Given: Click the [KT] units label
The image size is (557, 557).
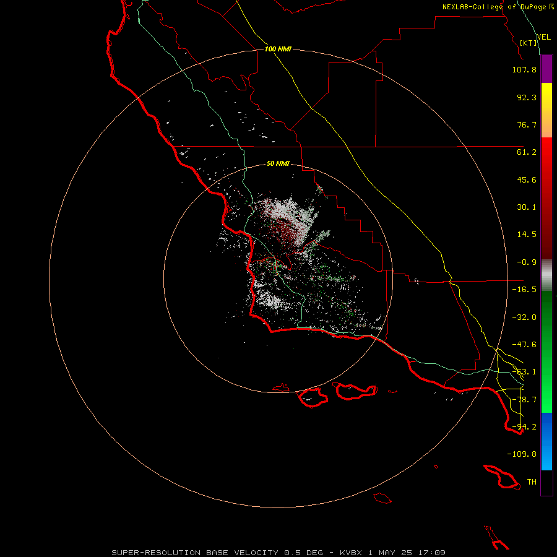Looking at the screenshot, I should [529, 43].
